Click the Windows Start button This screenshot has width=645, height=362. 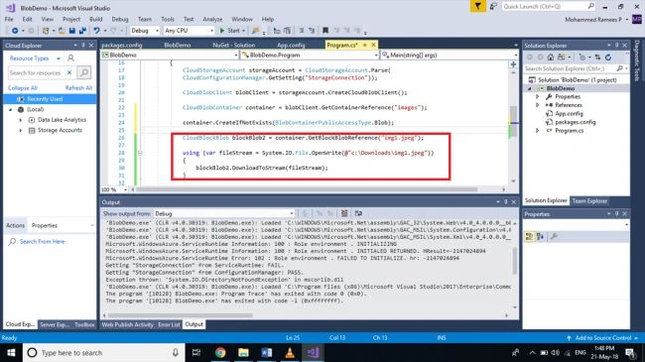click(x=11, y=352)
